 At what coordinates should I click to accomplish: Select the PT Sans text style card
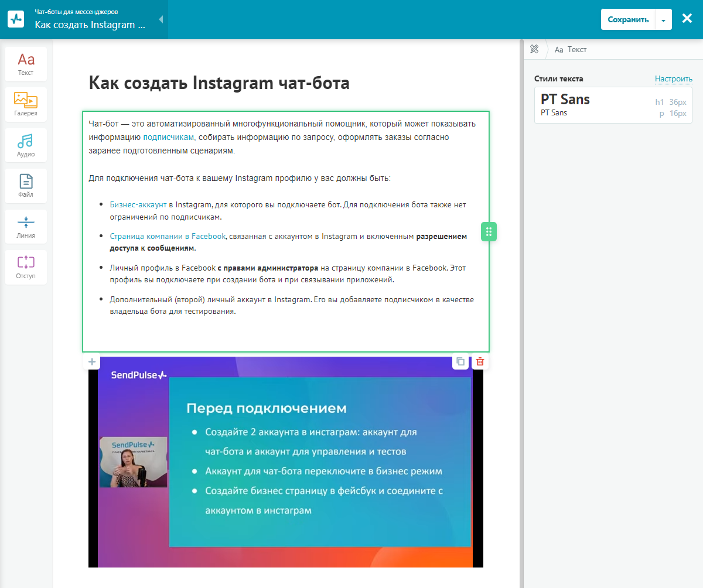point(613,105)
